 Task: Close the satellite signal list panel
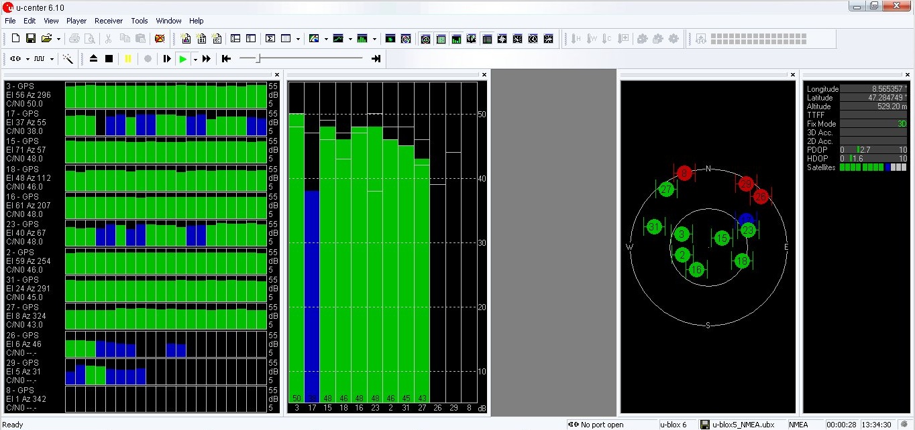276,74
